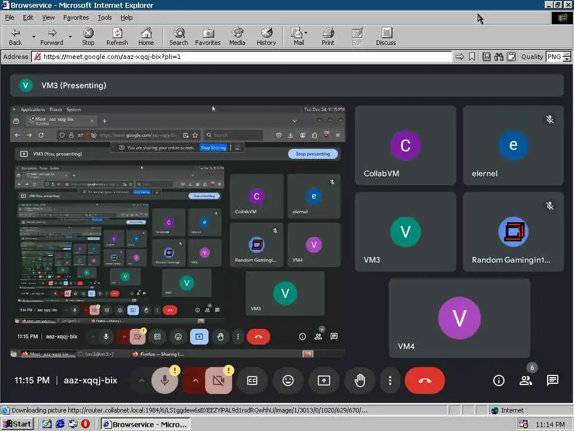The image size is (574, 431).
Task: Click the Back toolbar button
Action: pyautogui.click(x=15, y=36)
